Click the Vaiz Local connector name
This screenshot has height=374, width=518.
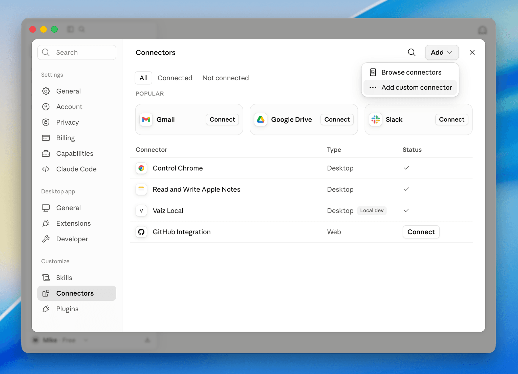pyautogui.click(x=168, y=211)
